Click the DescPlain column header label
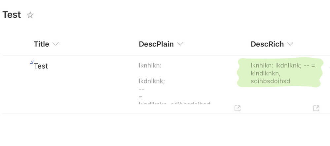The image size is (330, 146). [156, 44]
